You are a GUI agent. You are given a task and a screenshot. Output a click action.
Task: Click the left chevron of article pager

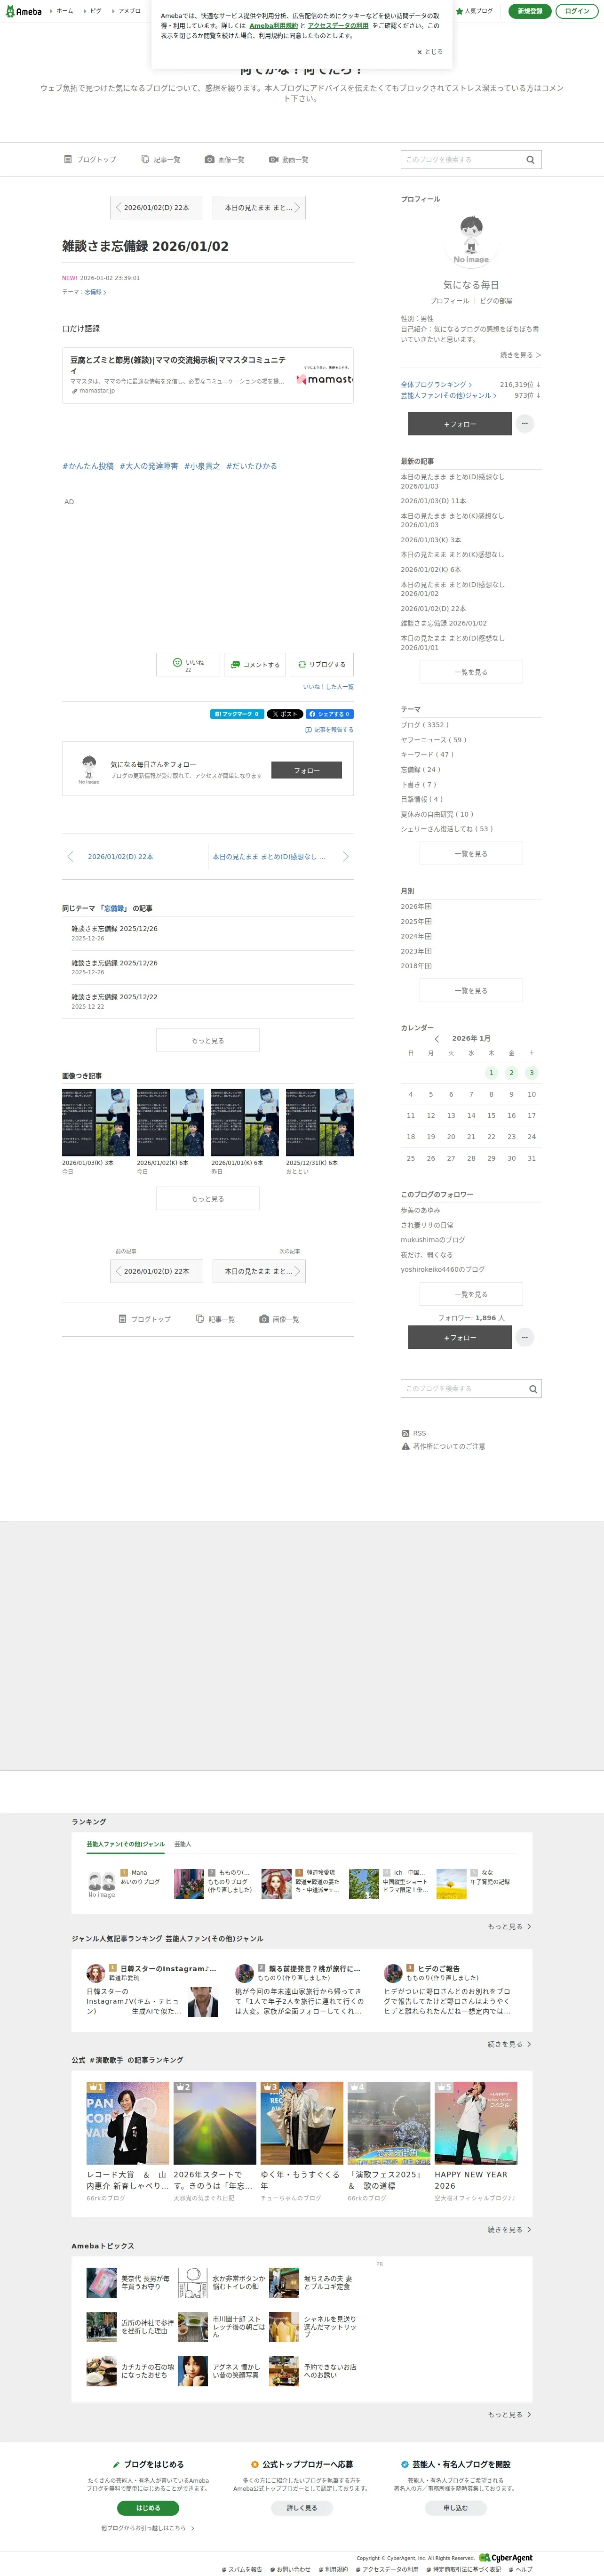click(x=70, y=857)
